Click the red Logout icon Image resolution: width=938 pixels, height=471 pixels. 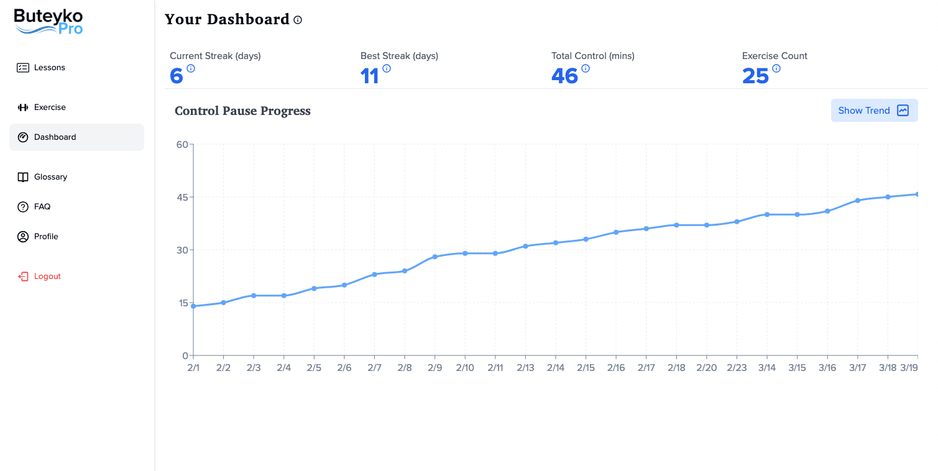tap(22, 276)
